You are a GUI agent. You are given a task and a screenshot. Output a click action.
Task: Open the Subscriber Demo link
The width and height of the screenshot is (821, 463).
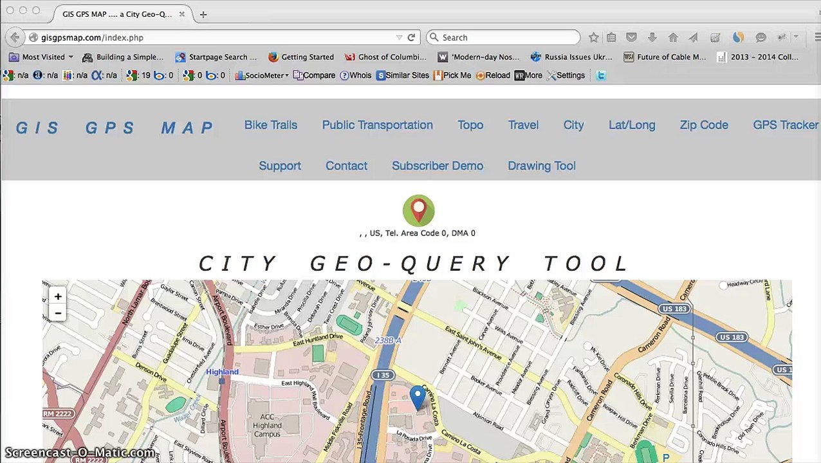click(x=438, y=166)
